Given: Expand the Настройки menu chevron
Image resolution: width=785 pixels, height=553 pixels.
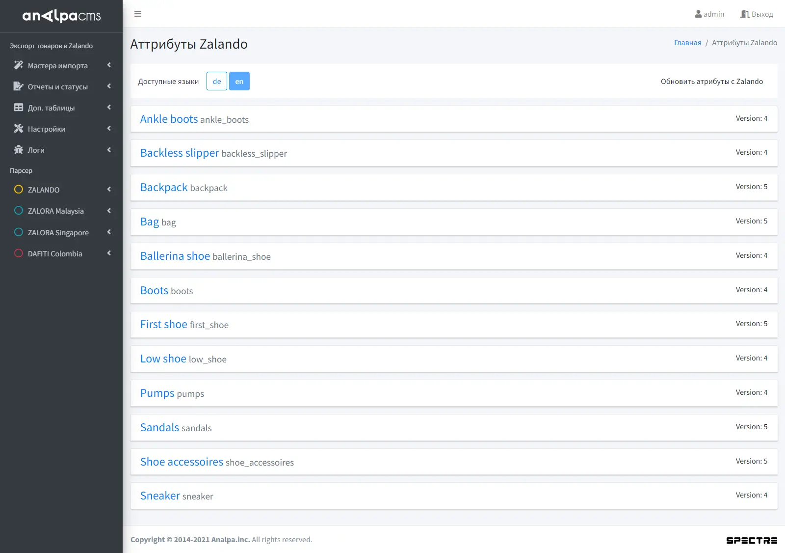Looking at the screenshot, I should point(109,129).
